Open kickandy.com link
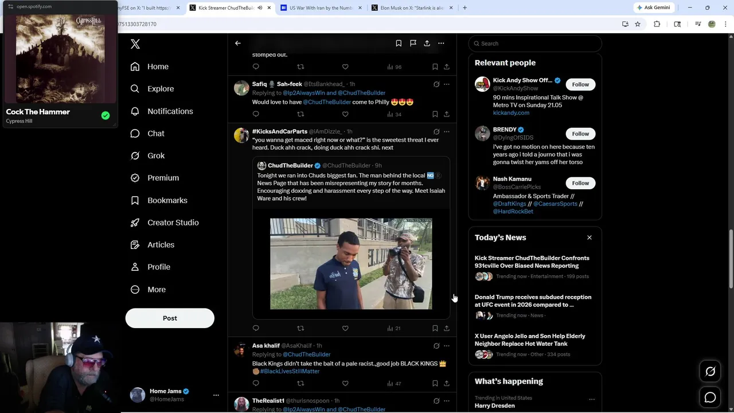This screenshot has width=734, height=413. [511, 113]
